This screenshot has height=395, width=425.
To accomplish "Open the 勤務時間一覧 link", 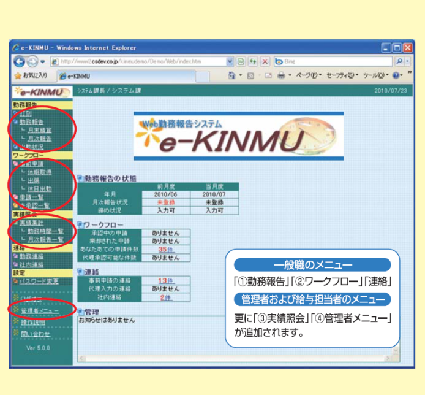I will click(x=45, y=231).
